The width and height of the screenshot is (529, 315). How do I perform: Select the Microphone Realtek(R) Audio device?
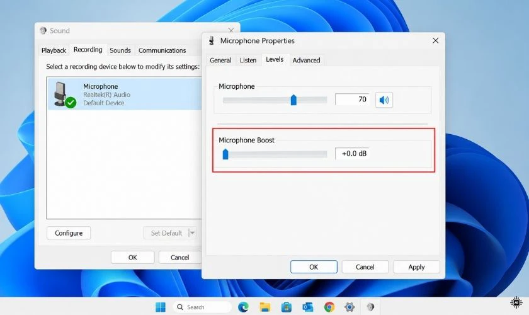point(125,94)
